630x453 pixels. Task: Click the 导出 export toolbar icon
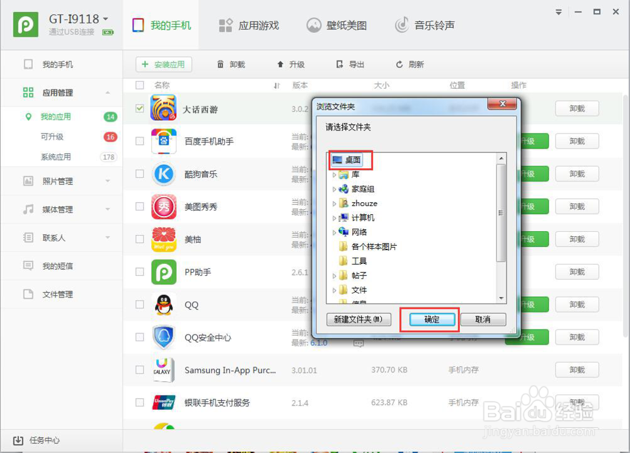[340, 64]
